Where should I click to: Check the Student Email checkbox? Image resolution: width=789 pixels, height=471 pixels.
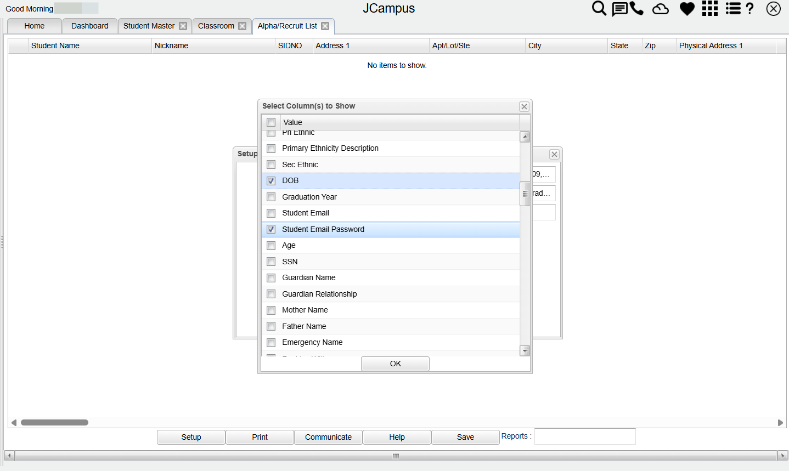point(271,213)
